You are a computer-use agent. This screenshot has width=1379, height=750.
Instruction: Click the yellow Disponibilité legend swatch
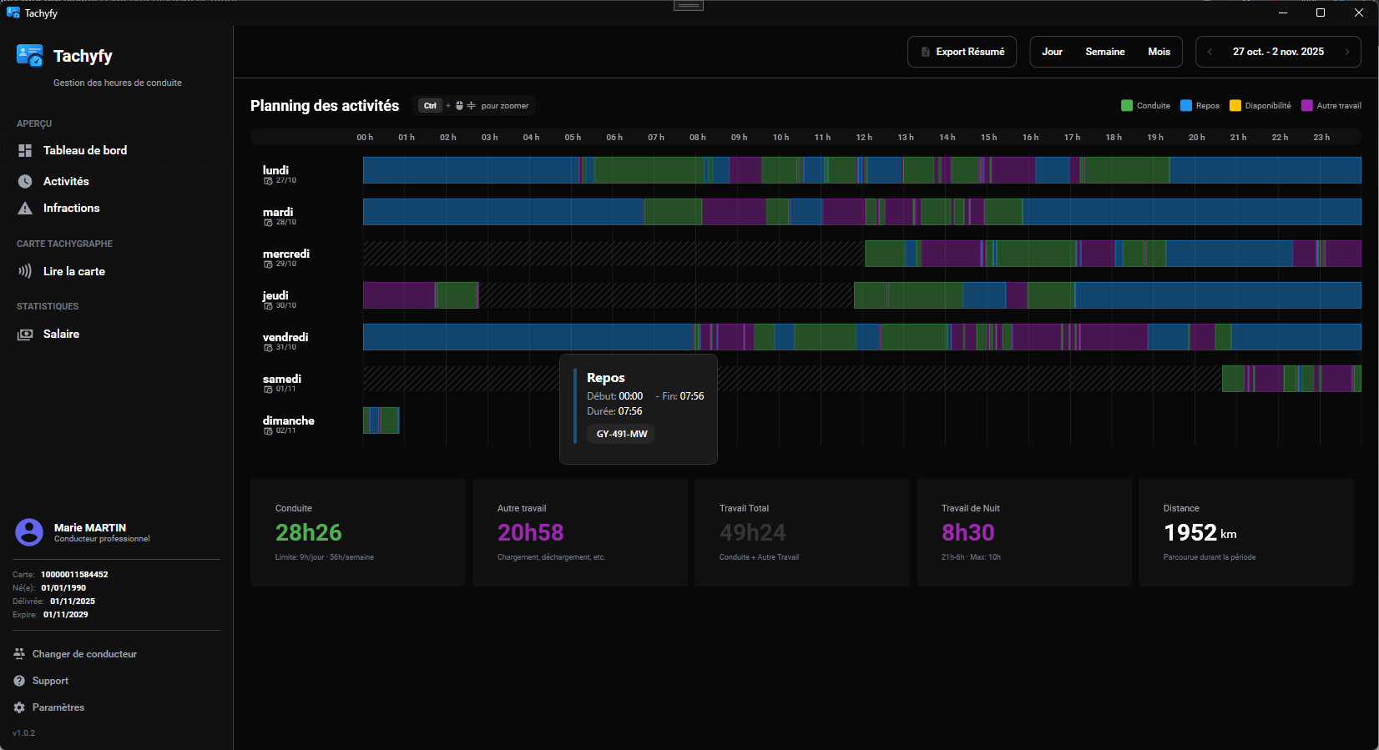[1235, 106]
